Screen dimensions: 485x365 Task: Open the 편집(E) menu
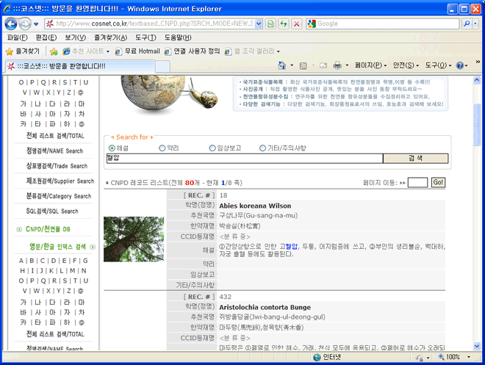point(46,37)
